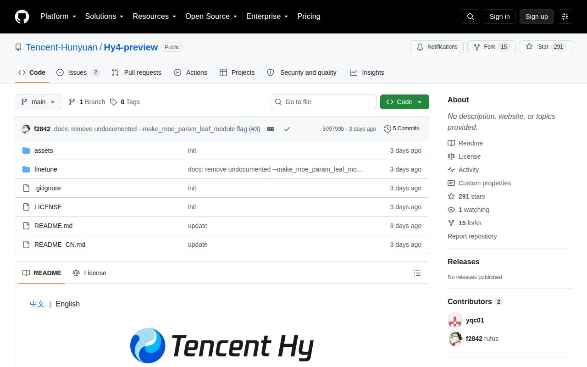
Task: Click Report repository link
Action: tap(472, 236)
